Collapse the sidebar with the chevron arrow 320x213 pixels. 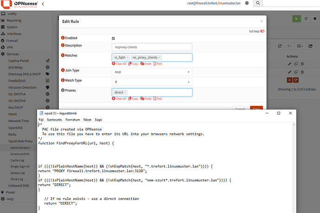pos(43,4)
